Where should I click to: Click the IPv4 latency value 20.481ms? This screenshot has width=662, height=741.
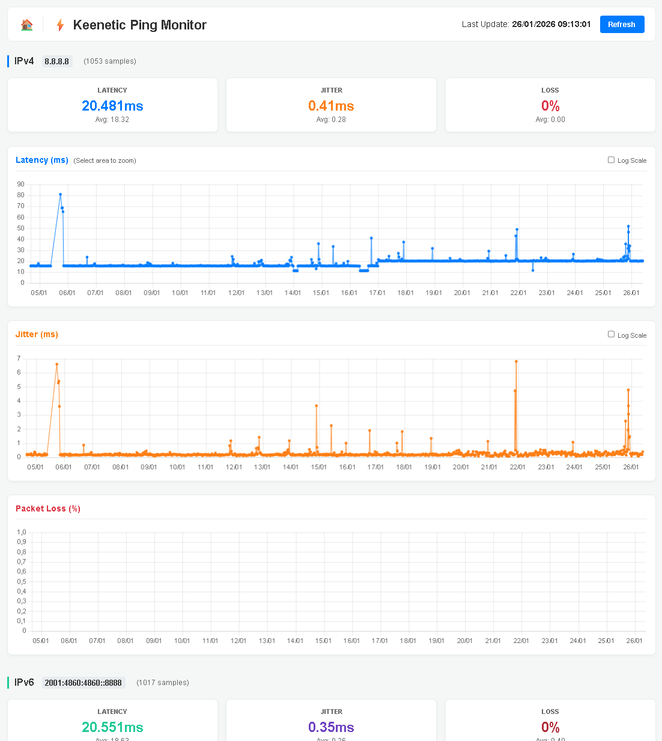pyautogui.click(x=112, y=106)
